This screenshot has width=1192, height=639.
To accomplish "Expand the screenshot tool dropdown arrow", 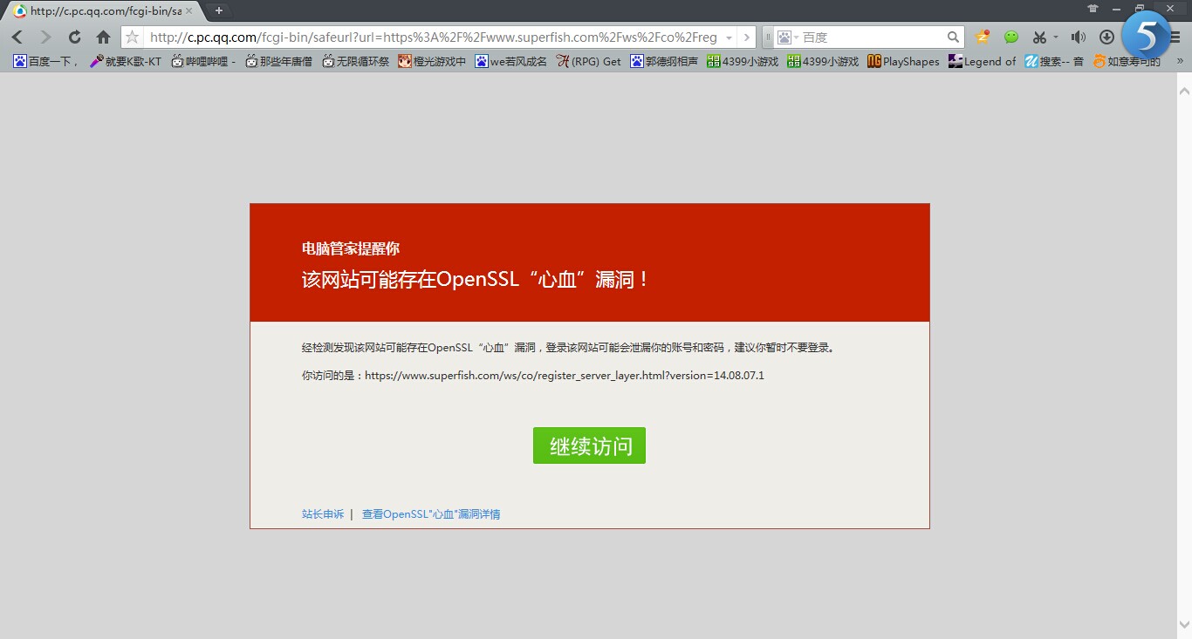I will 1056,37.
